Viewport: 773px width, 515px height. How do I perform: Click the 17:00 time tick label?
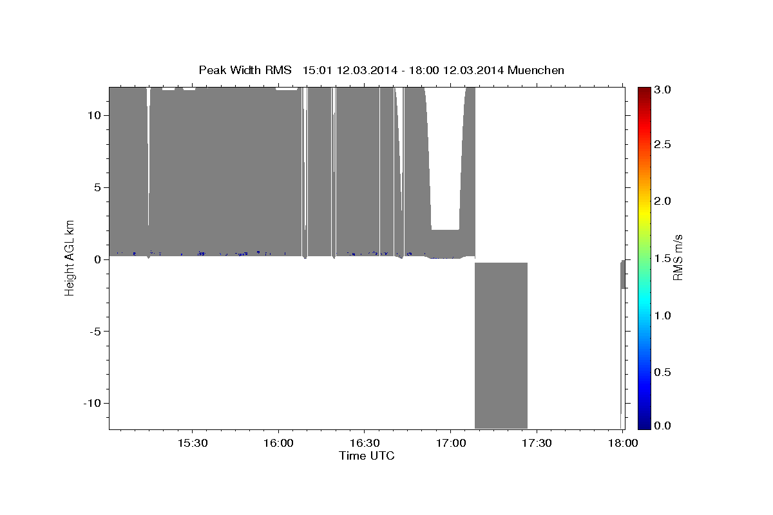(450, 444)
